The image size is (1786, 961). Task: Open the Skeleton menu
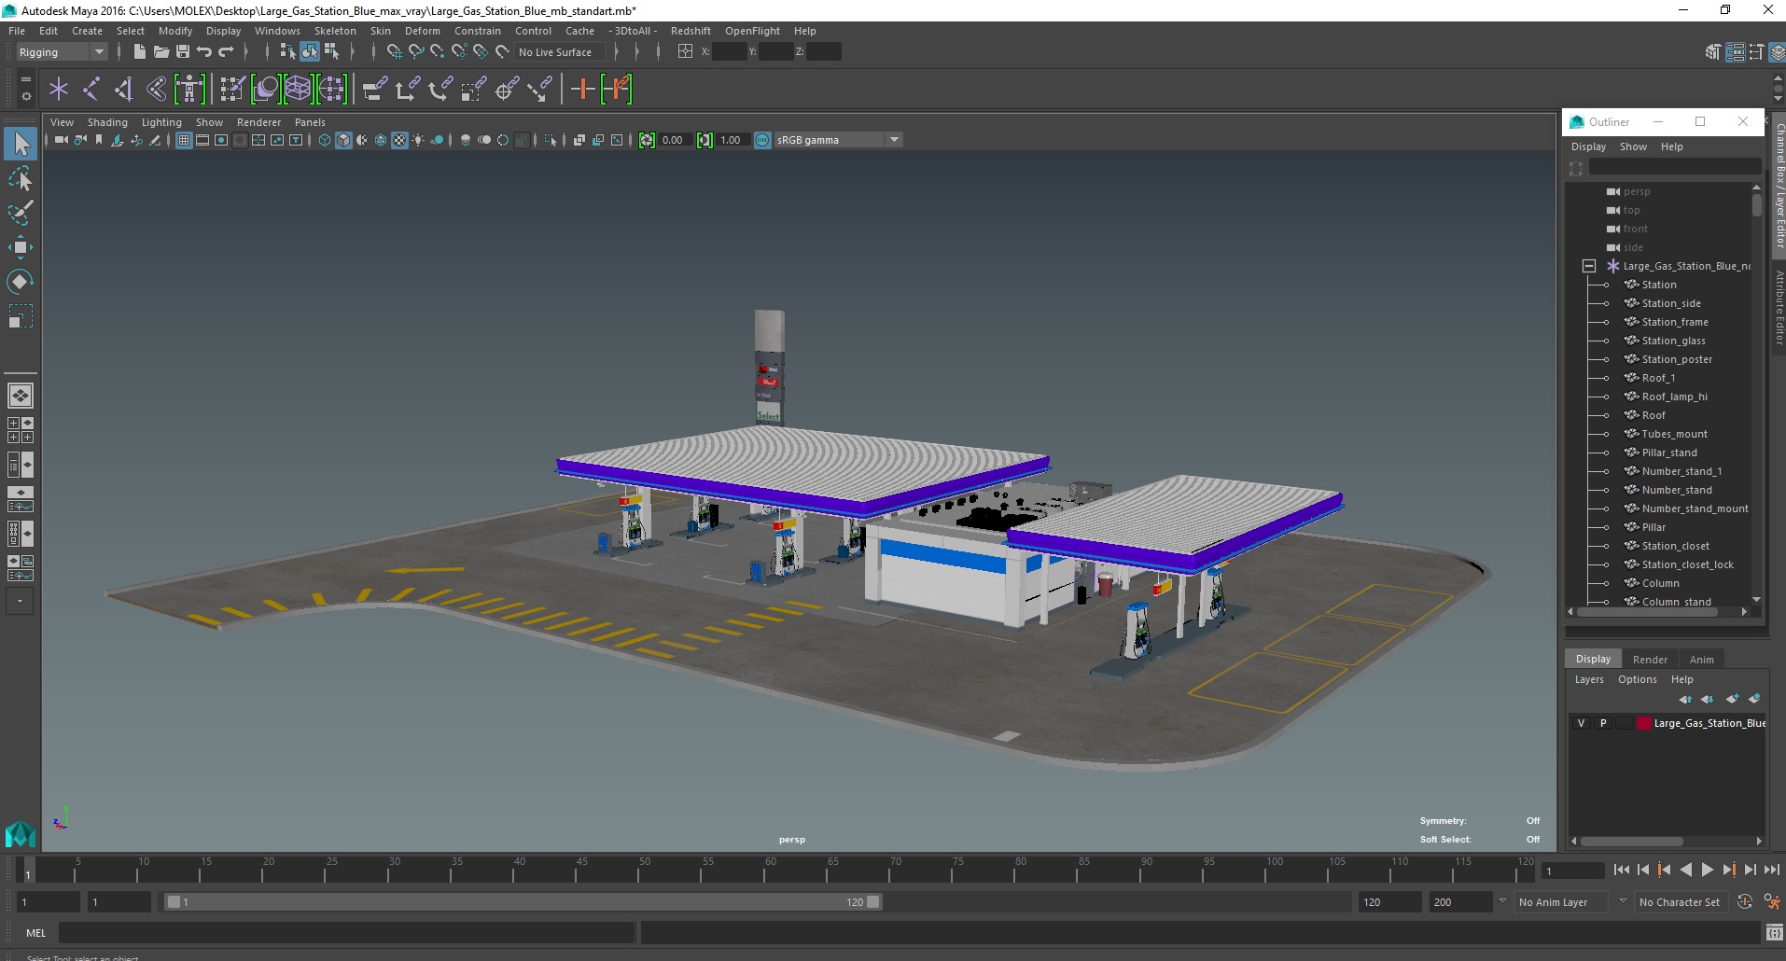[335, 31]
